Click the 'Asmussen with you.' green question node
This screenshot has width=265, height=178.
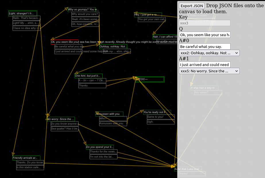pyautogui.click(x=109, y=114)
